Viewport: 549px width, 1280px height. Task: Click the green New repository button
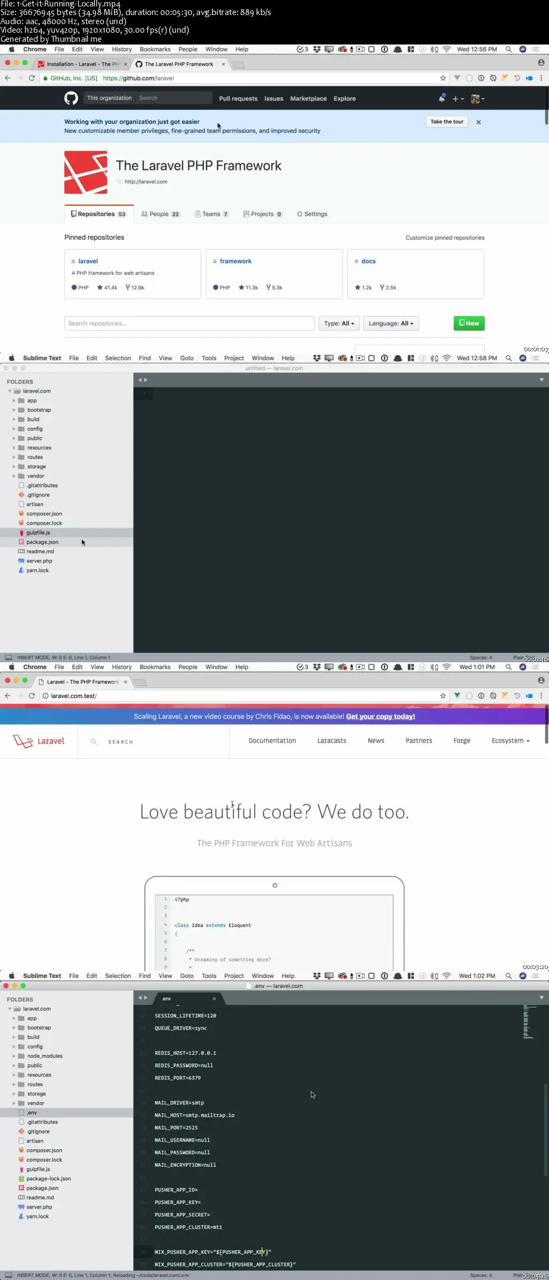click(x=469, y=323)
